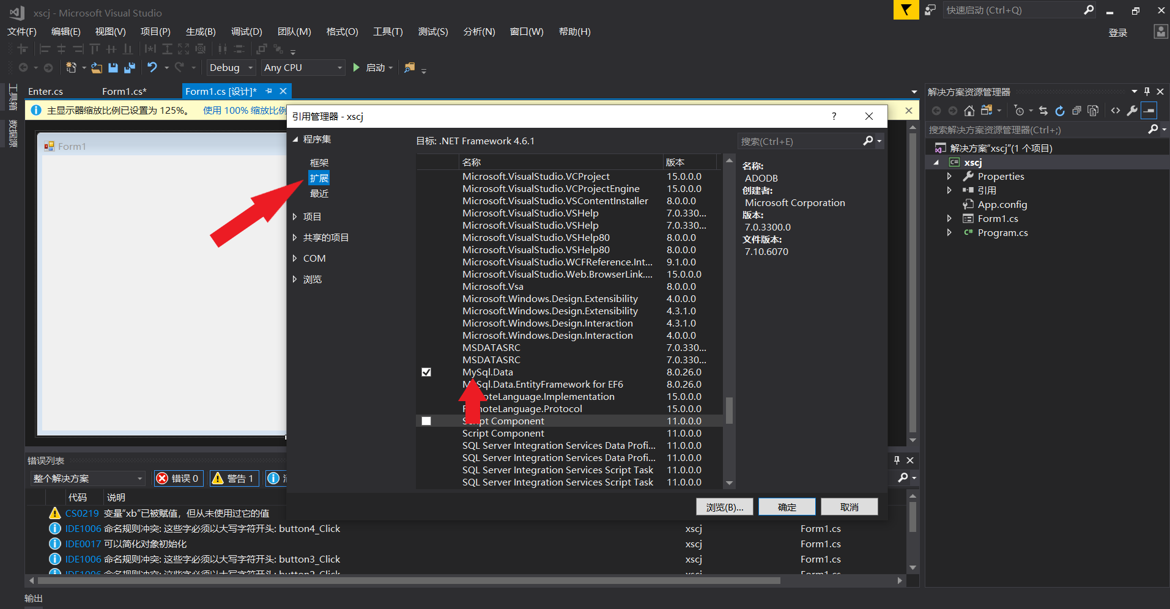Click the green Start debugging play icon

[x=356, y=67]
